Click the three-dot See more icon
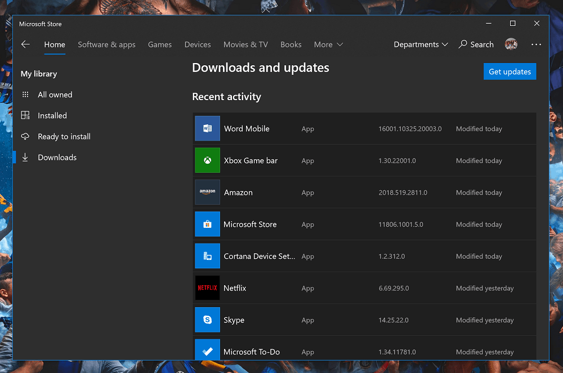This screenshot has width=563, height=373. 536,44
